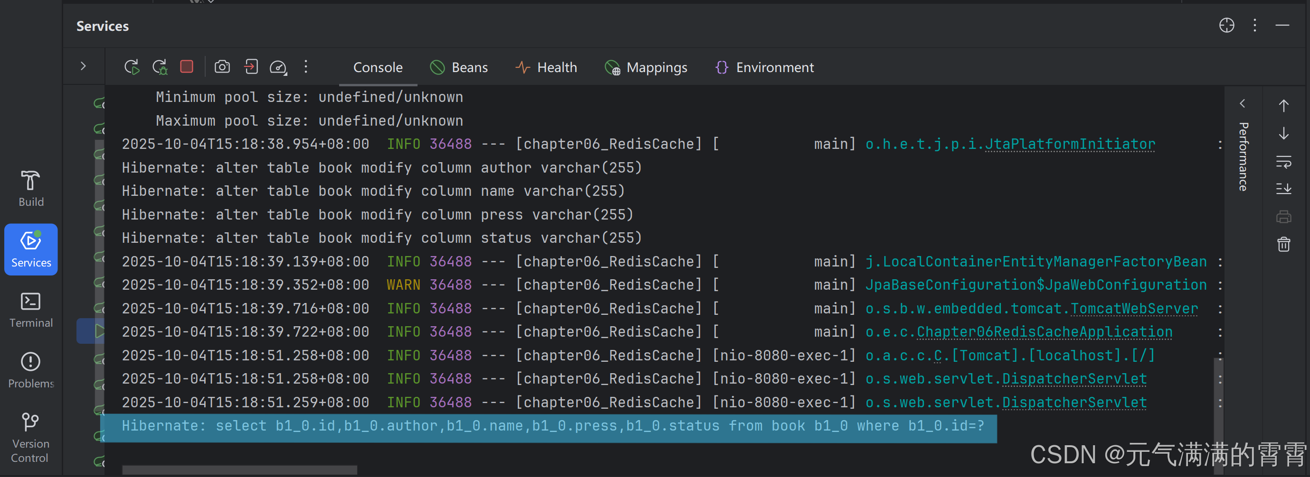Select the highlighted Hibernate select query line

[x=549, y=428]
